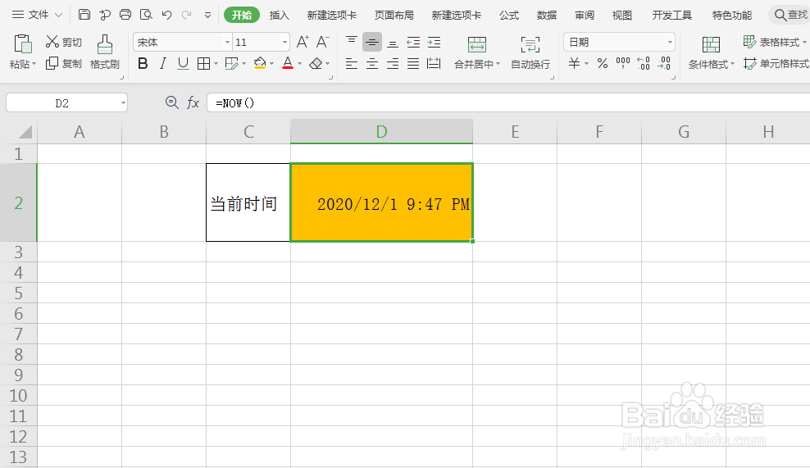
Task: Select top vertical alignment
Action: (351, 42)
